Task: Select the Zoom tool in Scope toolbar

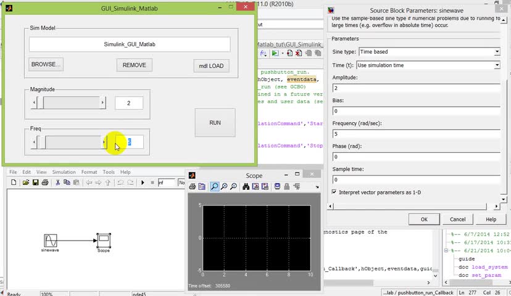Action: (214, 186)
